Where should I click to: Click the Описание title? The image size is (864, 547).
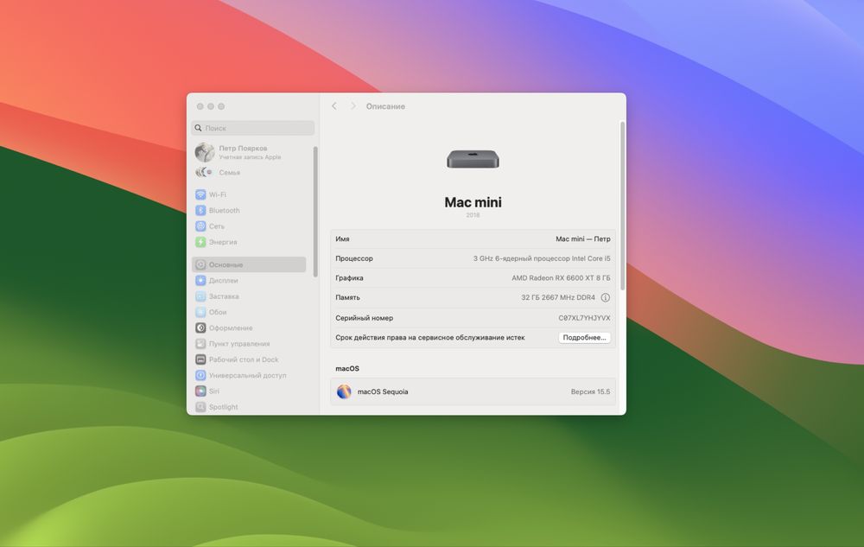tap(385, 106)
